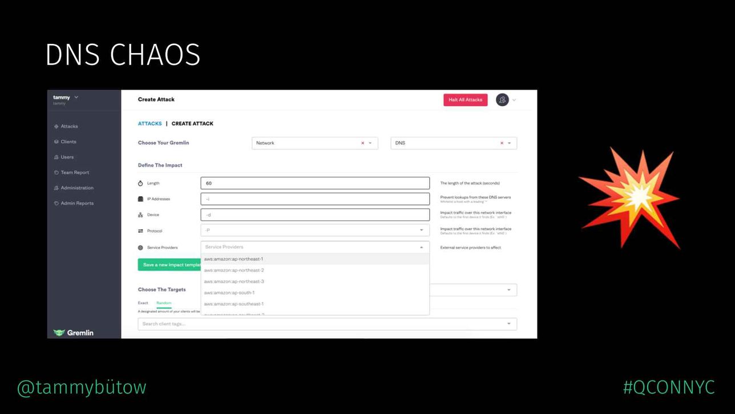The width and height of the screenshot is (735, 414).
Task: Click the Administration icon in sidebar
Action: (56, 188)
